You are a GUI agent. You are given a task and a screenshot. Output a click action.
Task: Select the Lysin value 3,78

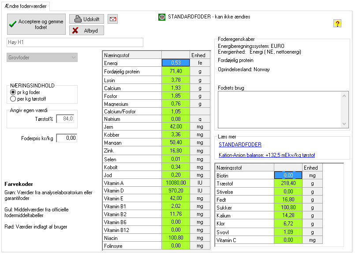176,80
